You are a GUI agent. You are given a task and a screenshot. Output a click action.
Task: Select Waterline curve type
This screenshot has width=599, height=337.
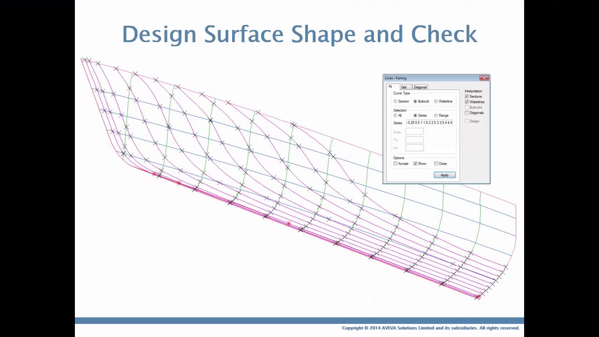pos(436,102)
